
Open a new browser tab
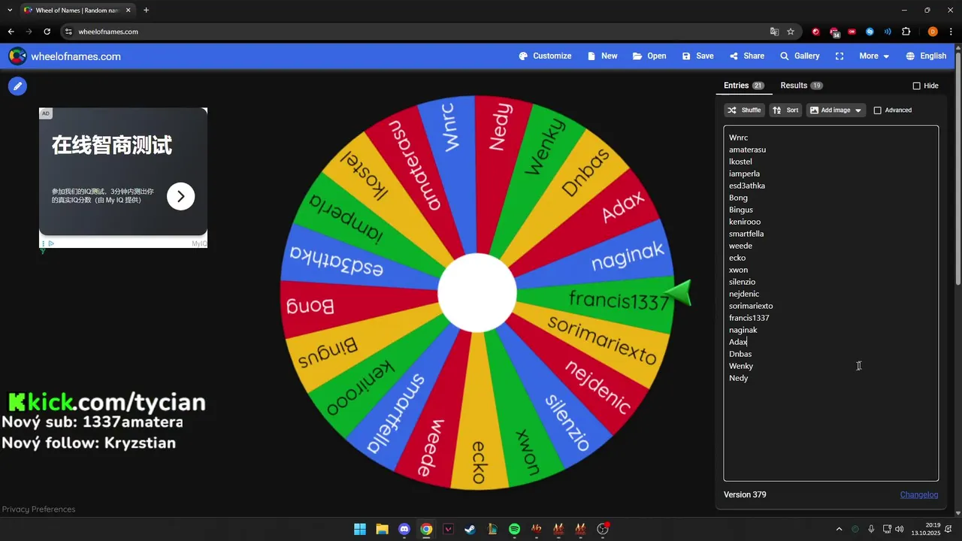tap(146, 11)
